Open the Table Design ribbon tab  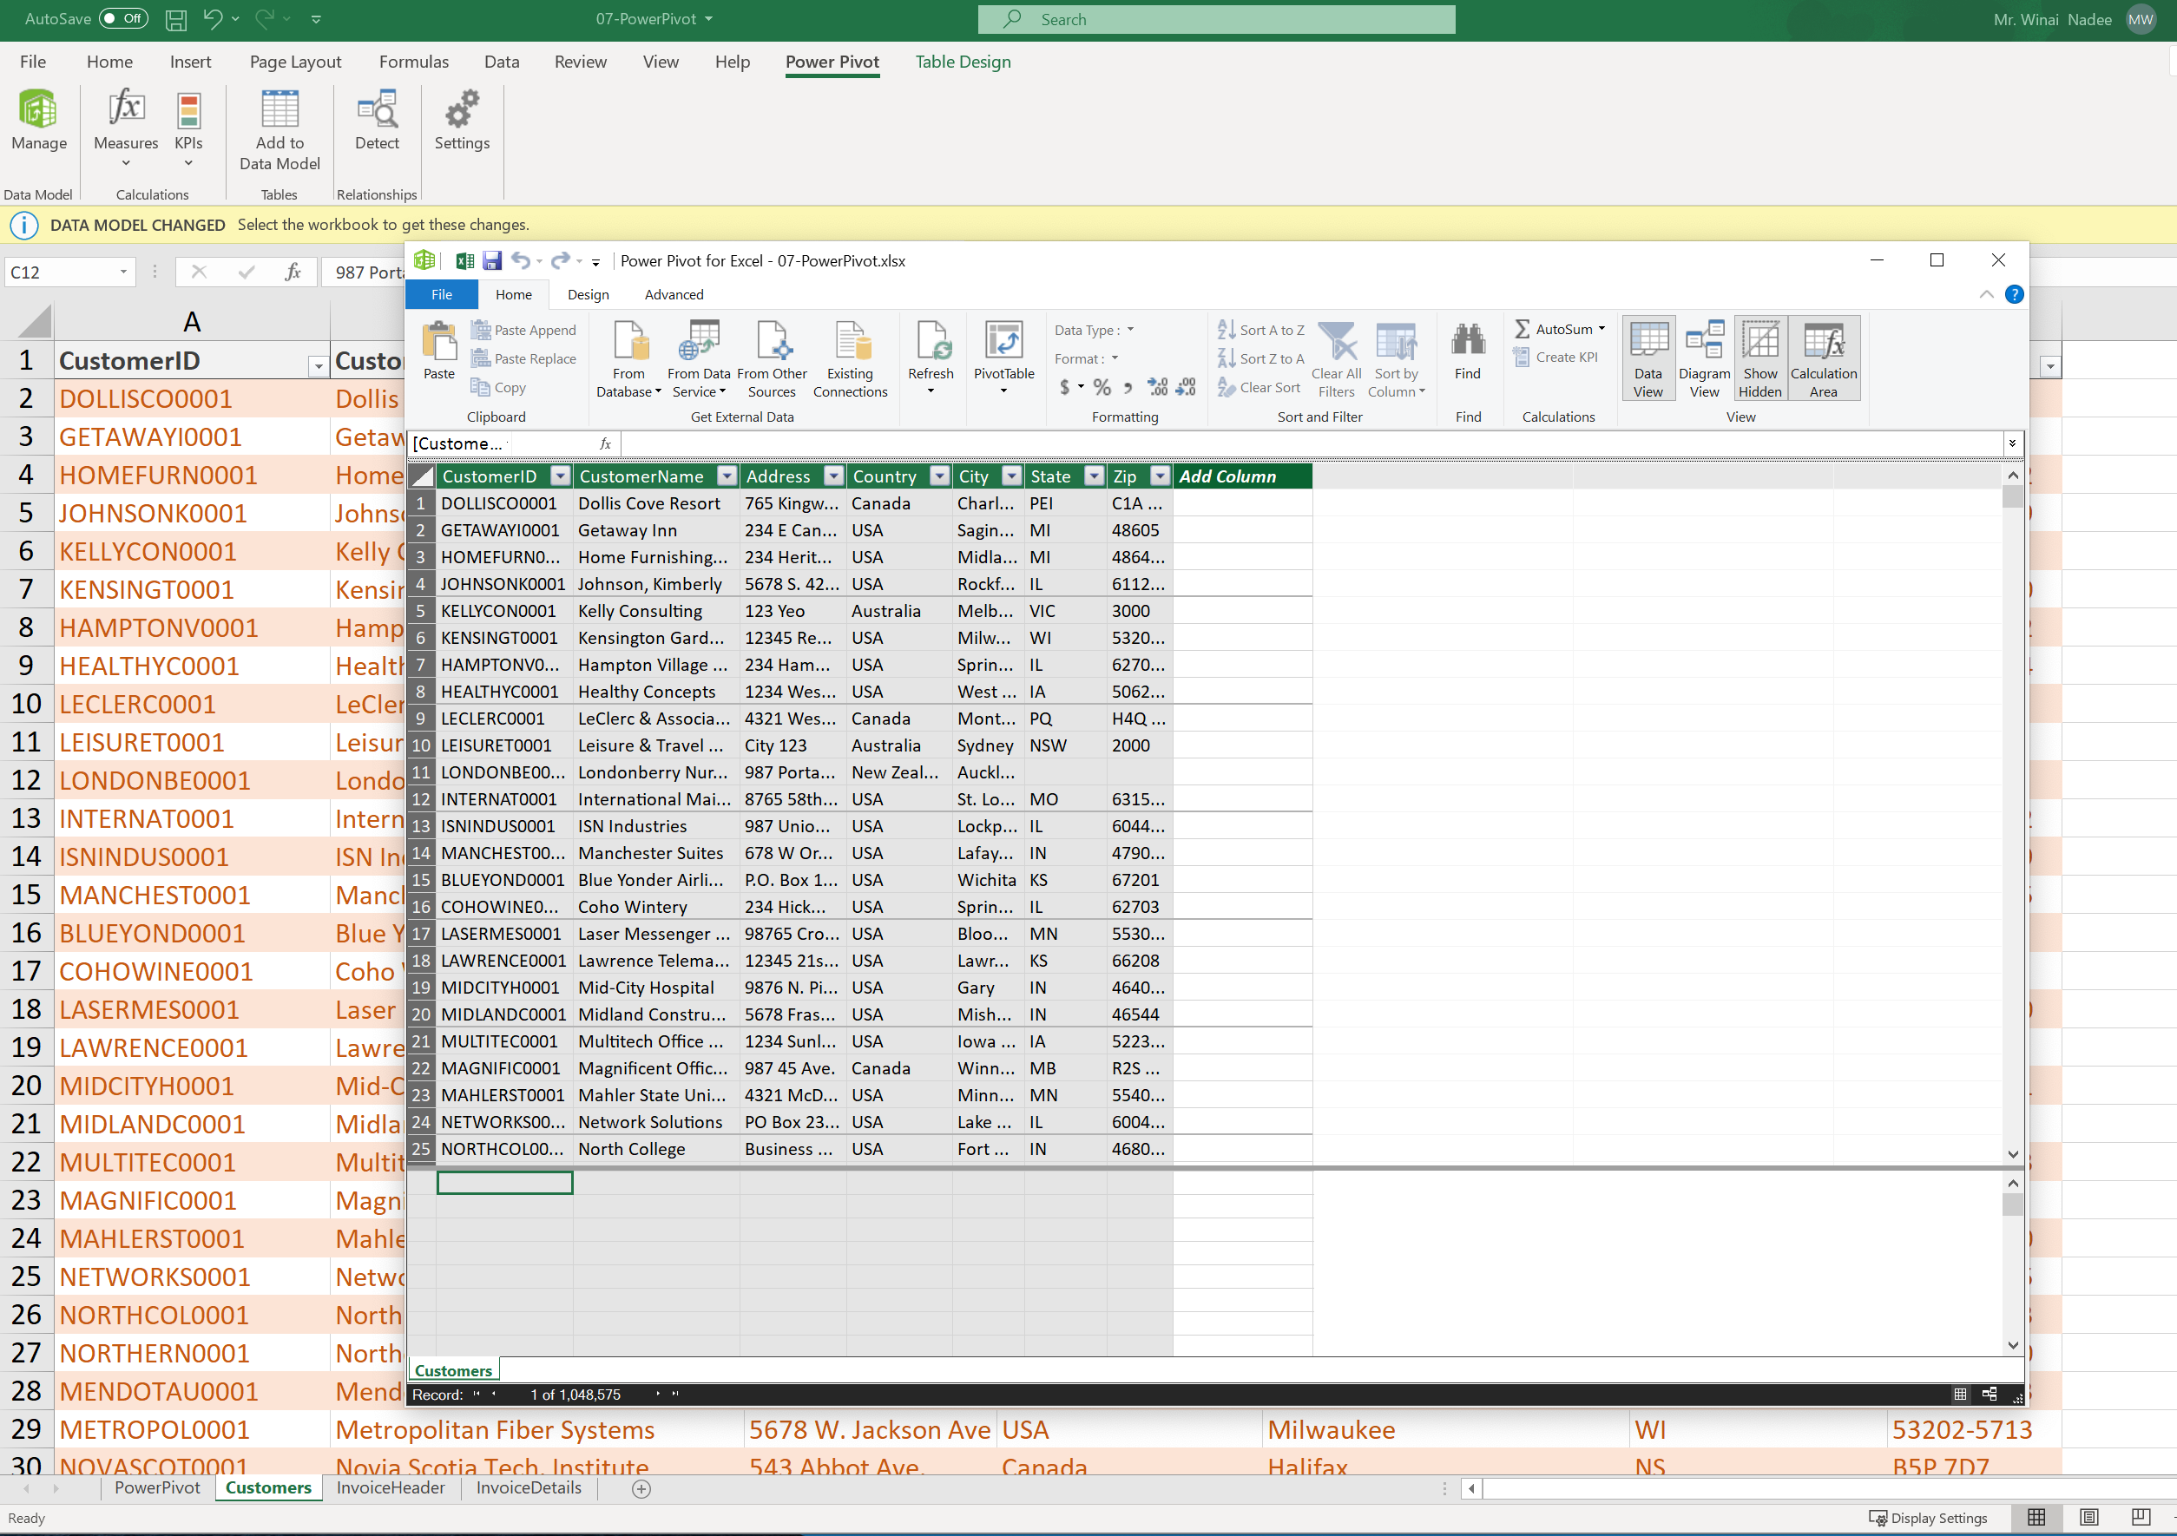tap(963, 62)
